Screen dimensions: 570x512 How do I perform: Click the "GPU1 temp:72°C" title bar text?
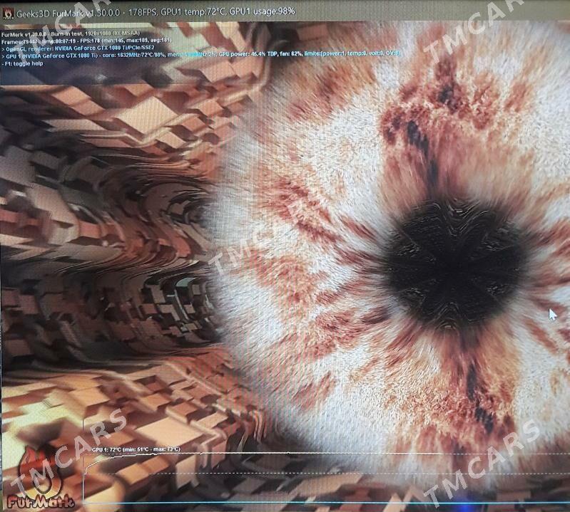point(193,12)
